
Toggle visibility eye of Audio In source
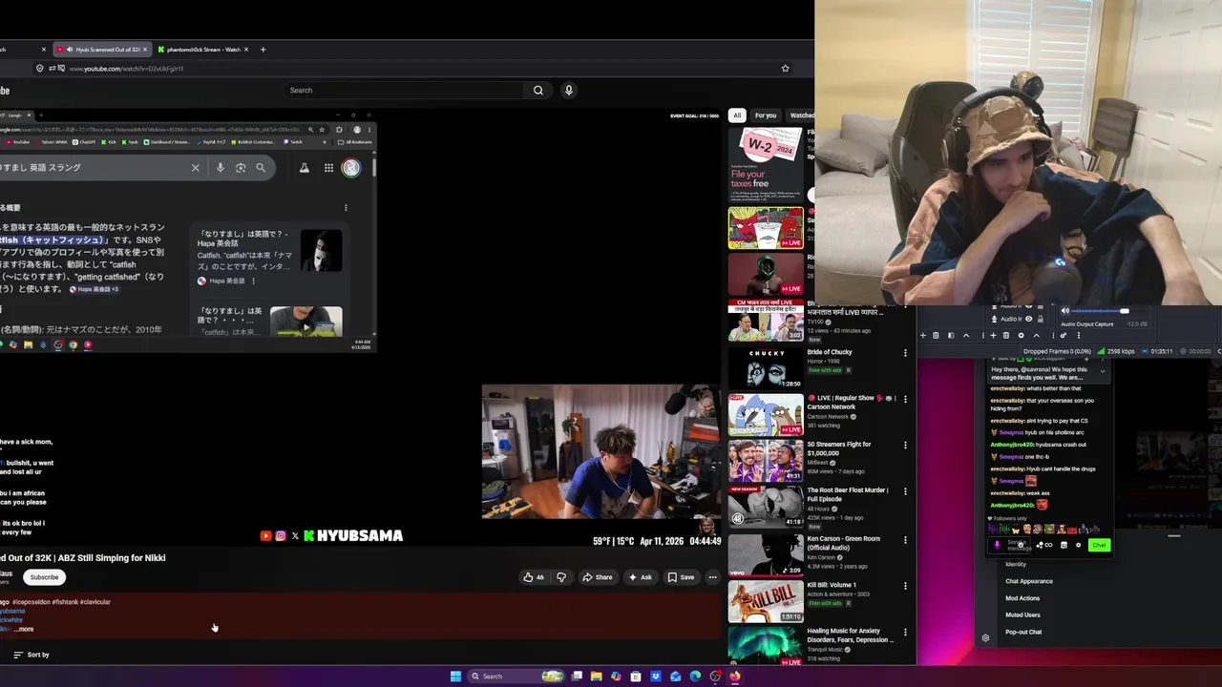[x=1028, y=319]
